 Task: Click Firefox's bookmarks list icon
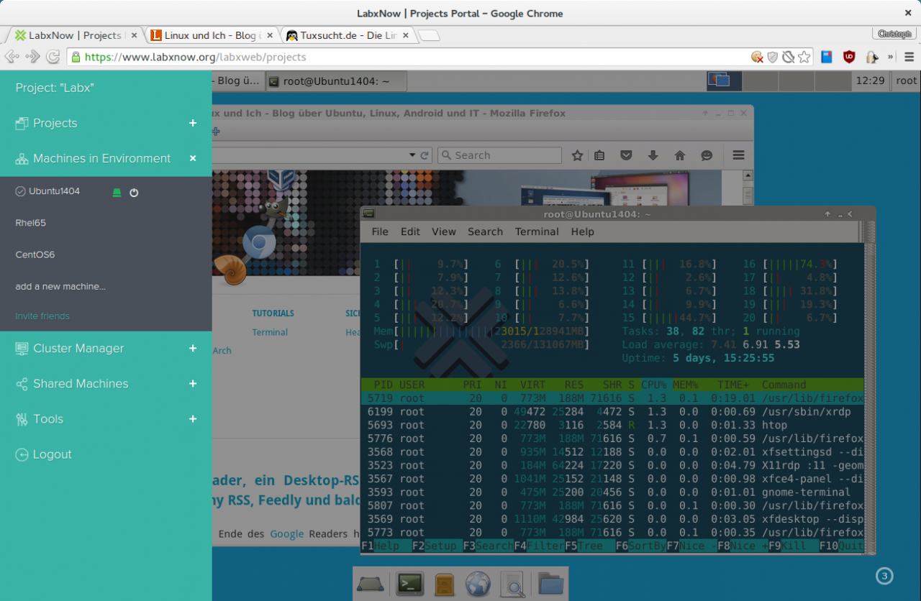point(599,155)
